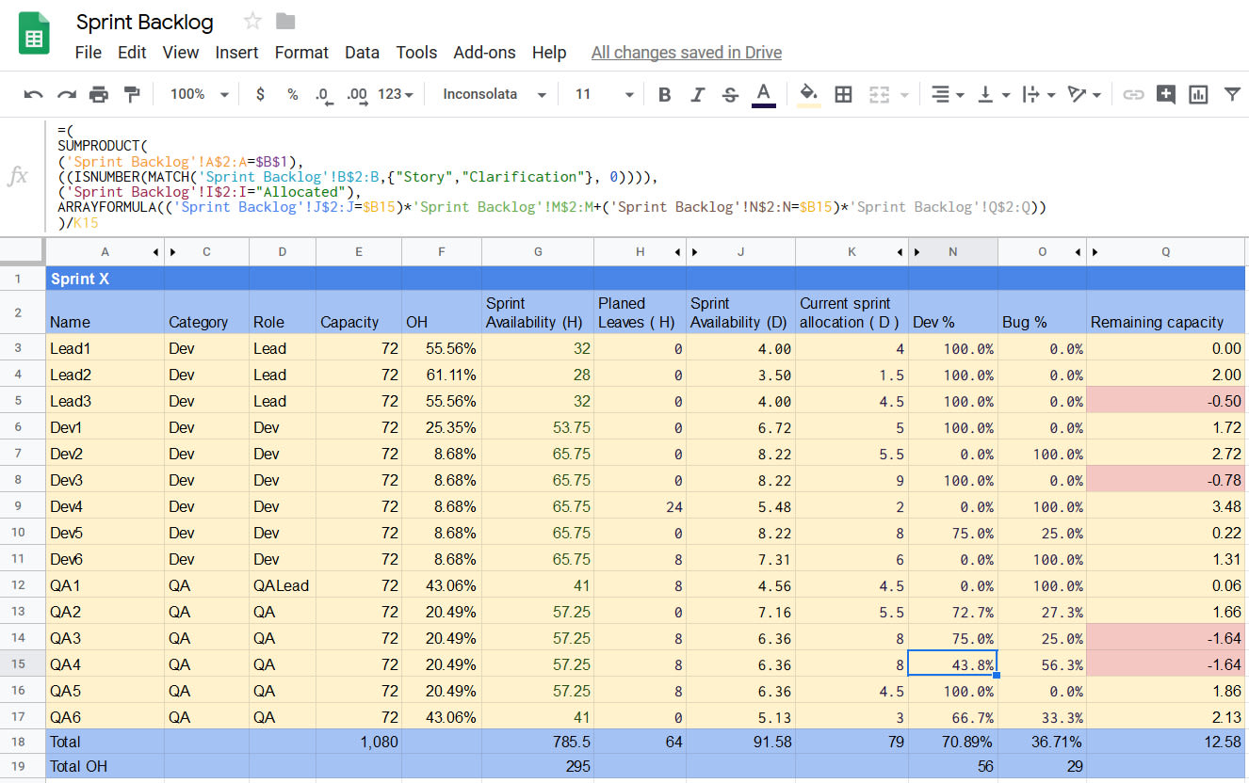The height and width of the screenshot is (783, 1249).
Task: Open the 100% zoom dropdown
Action: tap(199, 94)
